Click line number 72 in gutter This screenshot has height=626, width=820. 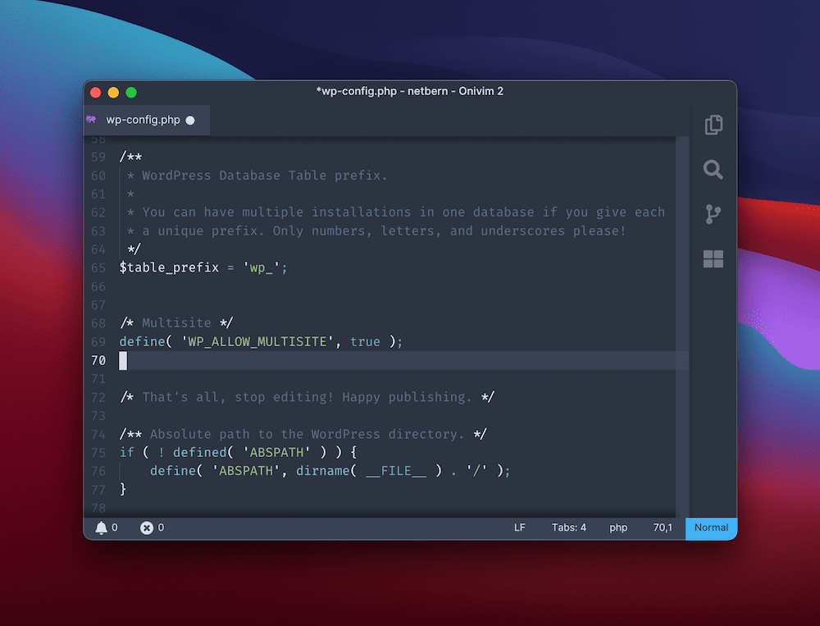click(98, 397)
